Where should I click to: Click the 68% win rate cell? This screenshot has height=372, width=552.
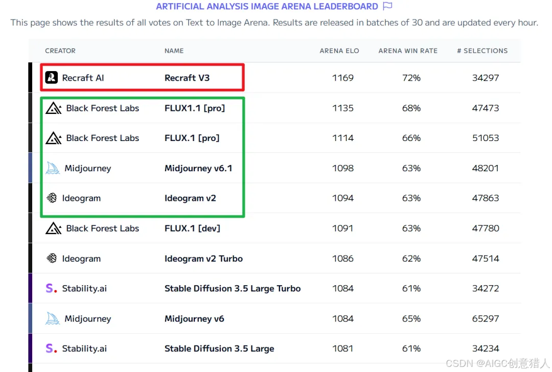click(x=411, y=108)
